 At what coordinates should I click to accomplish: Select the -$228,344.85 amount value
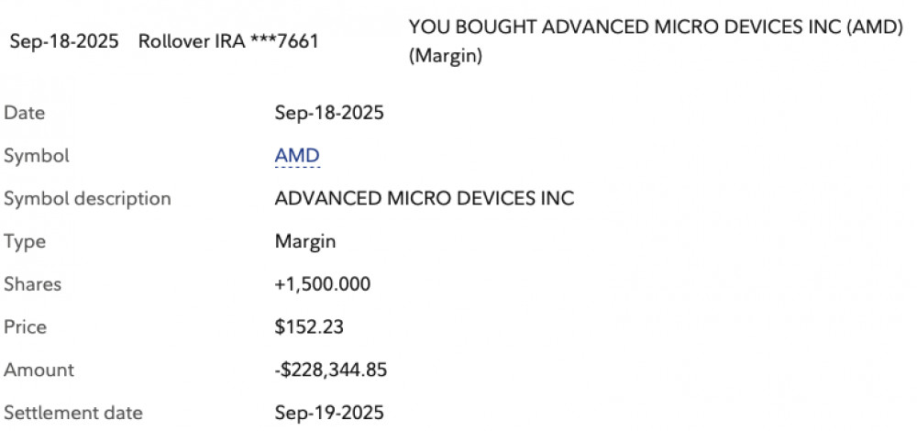click(x=331, y=370)
